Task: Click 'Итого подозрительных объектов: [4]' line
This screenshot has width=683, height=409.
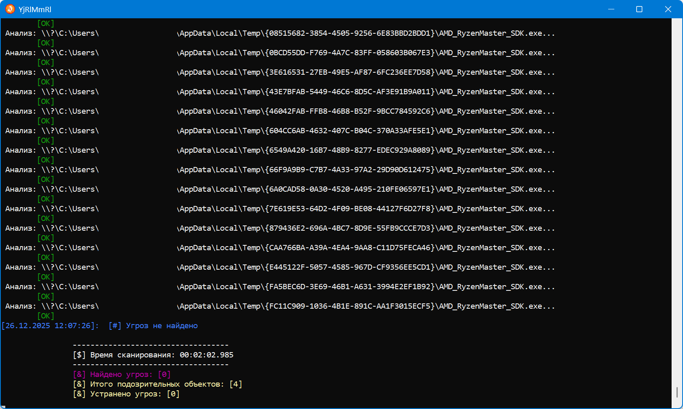Action: [x=158, y=384]
